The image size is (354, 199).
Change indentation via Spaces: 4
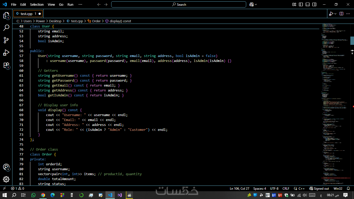(260, 189)
